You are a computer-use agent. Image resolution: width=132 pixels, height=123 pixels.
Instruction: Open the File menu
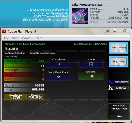point(6,38)
